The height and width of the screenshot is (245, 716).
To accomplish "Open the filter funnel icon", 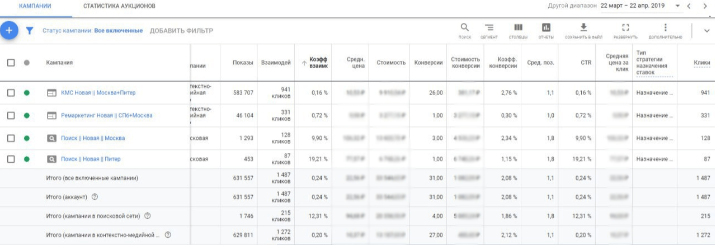I will point(30,31).
